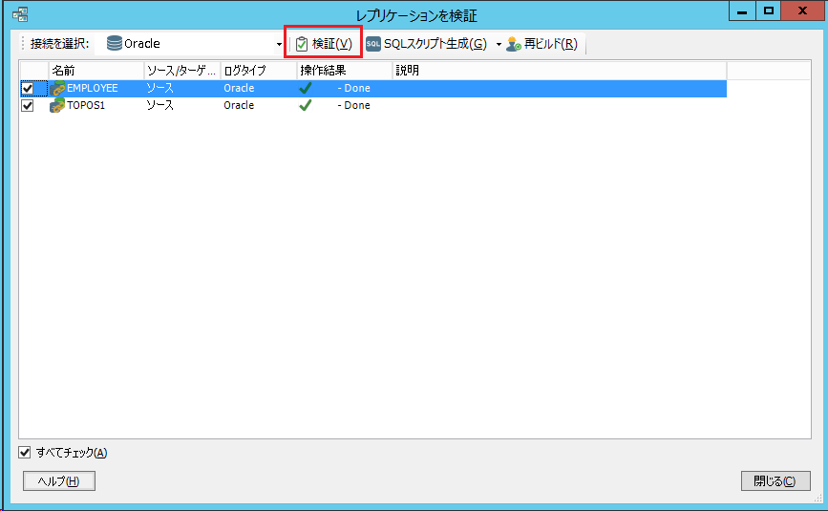Click the 検証(V) verify toolbar button
The height and width of the screenshot is (511, 828).
click(x=323, y=44)
